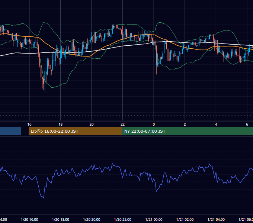This screenshot has width=253, height=223.
Task: Click the hour label 4 on chart axis
Action: (216, 125)
